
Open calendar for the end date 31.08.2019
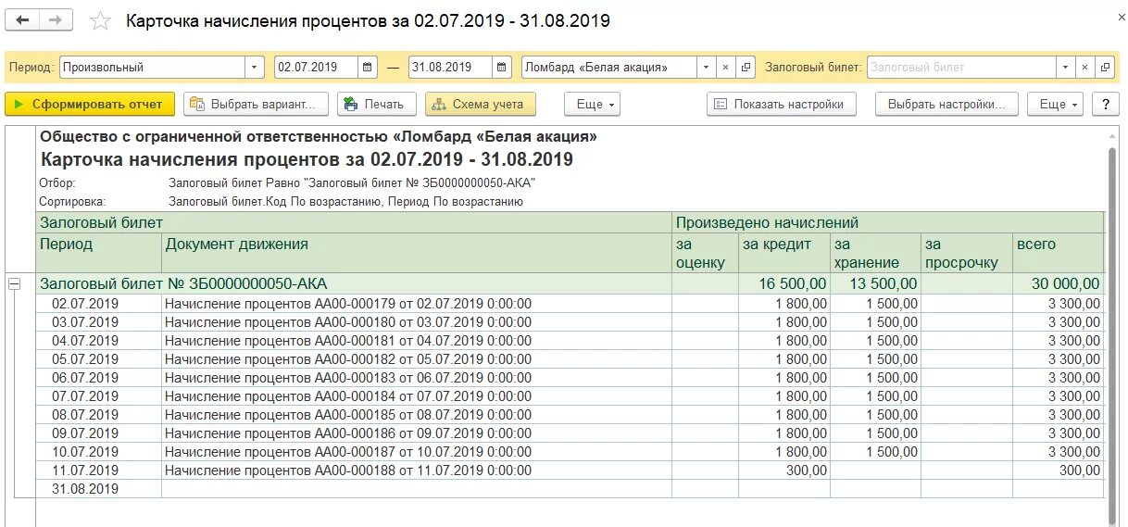tap(501, 67)
